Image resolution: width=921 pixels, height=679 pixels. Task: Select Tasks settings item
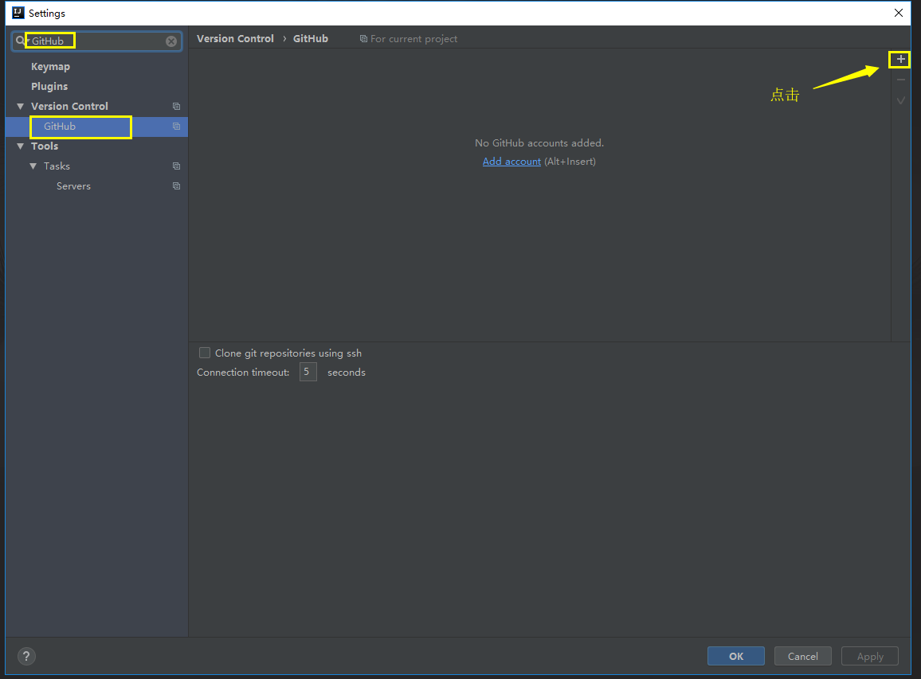coord(57,166)
